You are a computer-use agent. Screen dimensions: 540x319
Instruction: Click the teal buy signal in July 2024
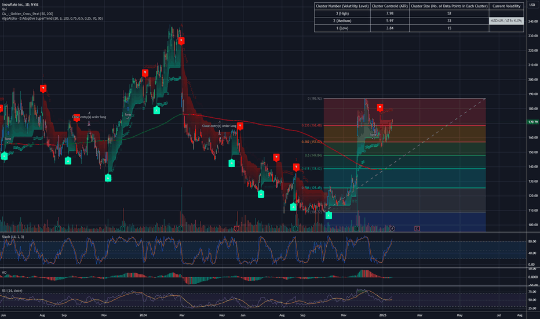click(261, 194)
